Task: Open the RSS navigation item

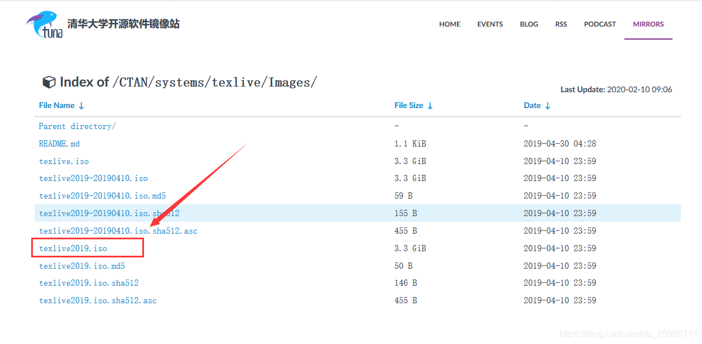Action: 561,24
